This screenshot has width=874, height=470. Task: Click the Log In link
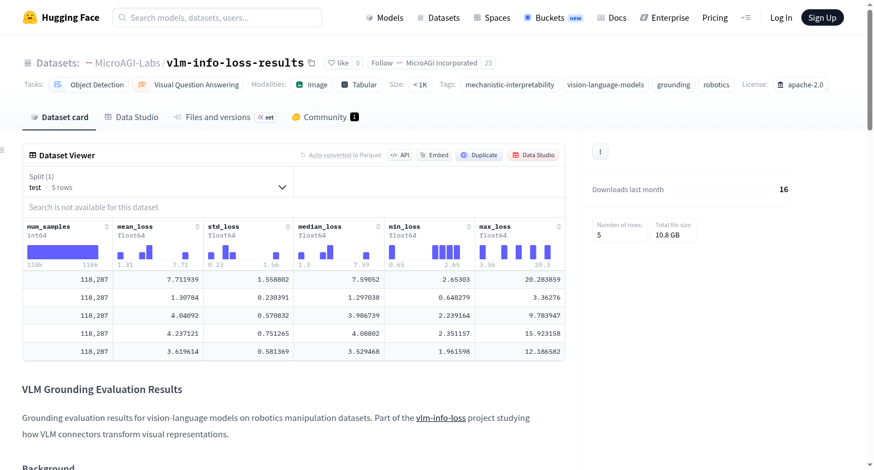781,17
